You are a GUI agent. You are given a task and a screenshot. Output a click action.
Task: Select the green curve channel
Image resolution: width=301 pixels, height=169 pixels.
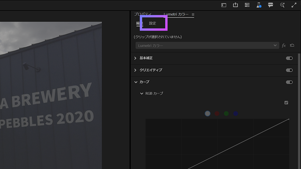pos(226,114)
